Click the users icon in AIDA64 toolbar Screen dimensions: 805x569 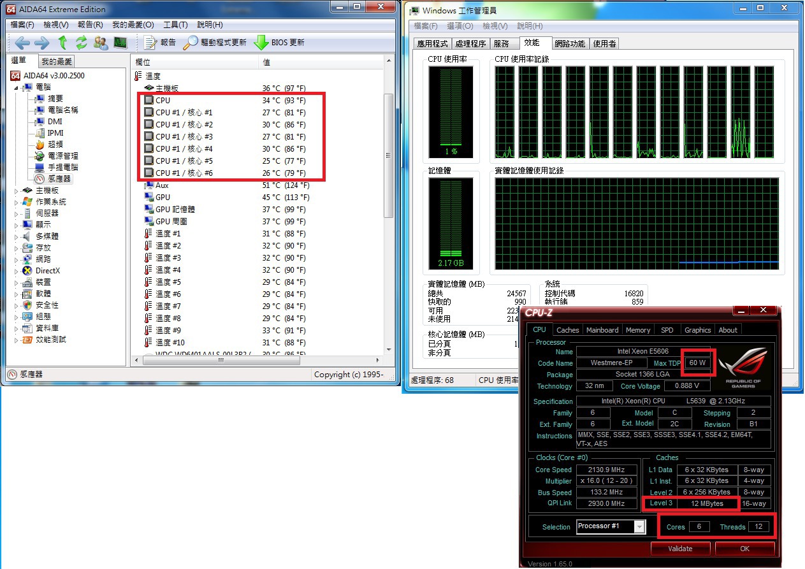(x=101, y=43)
